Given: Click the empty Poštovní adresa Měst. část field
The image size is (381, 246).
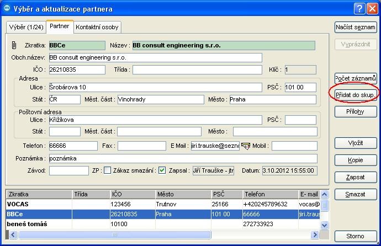Looking at the screenshot, I should (x=160, y=131).
